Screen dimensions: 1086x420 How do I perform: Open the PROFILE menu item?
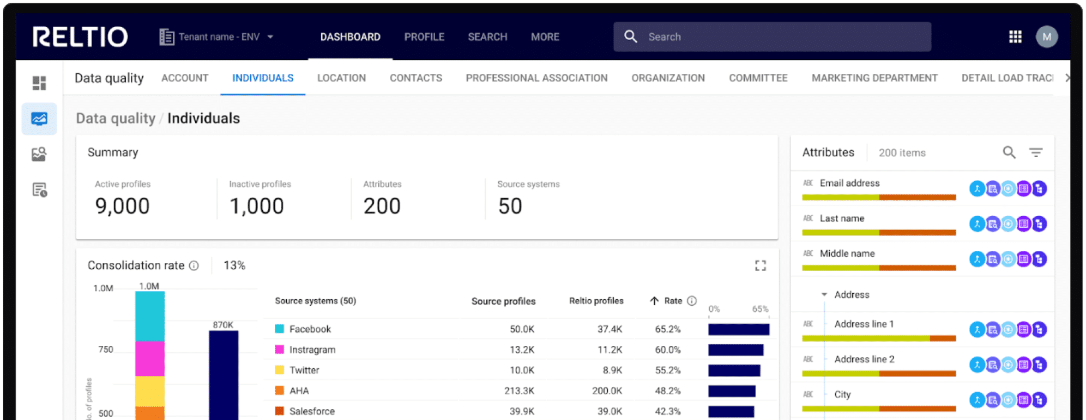424,37
